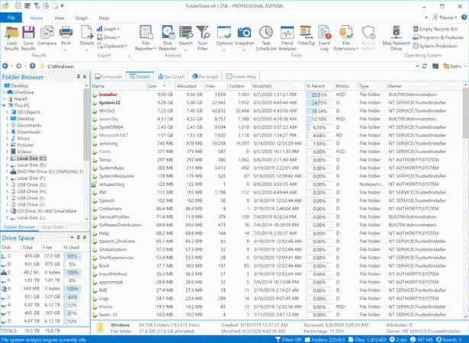
Task: Launch the Compare tool
Action: click(x=47, y=36)
